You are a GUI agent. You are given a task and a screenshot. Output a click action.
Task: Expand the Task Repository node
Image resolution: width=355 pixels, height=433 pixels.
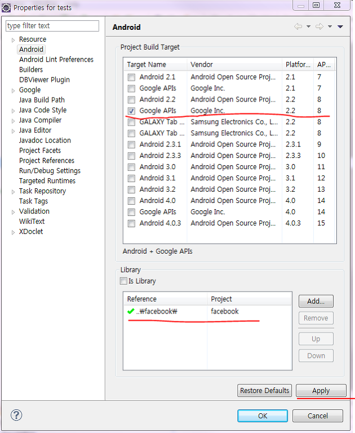click(13, 192)
